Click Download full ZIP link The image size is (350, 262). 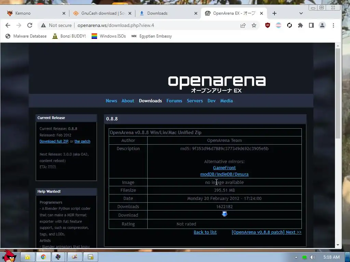tap(54, 141)
